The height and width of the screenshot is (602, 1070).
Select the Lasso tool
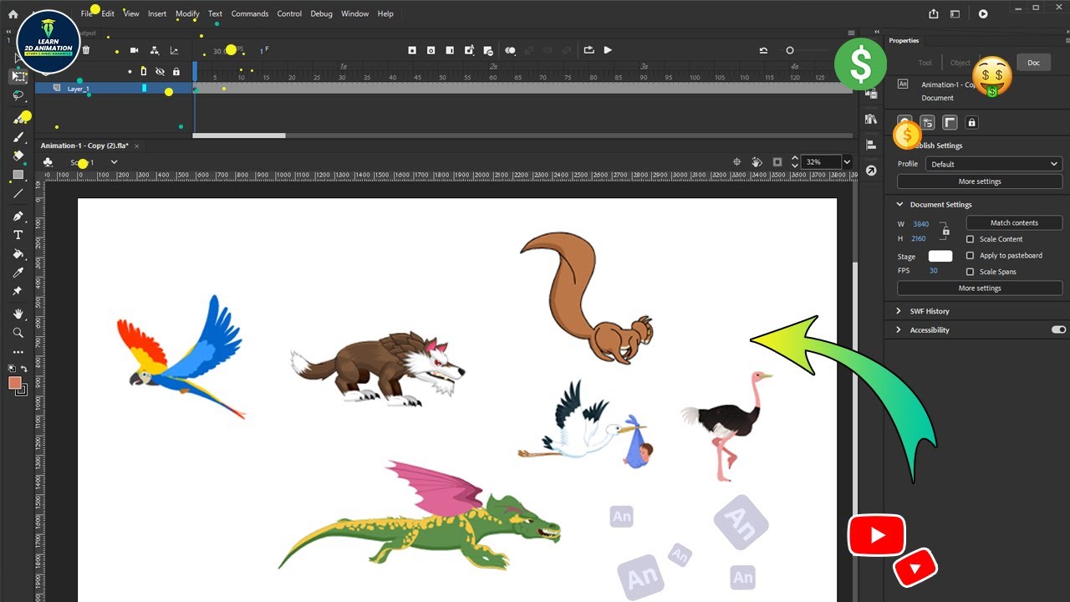(18, 95)
